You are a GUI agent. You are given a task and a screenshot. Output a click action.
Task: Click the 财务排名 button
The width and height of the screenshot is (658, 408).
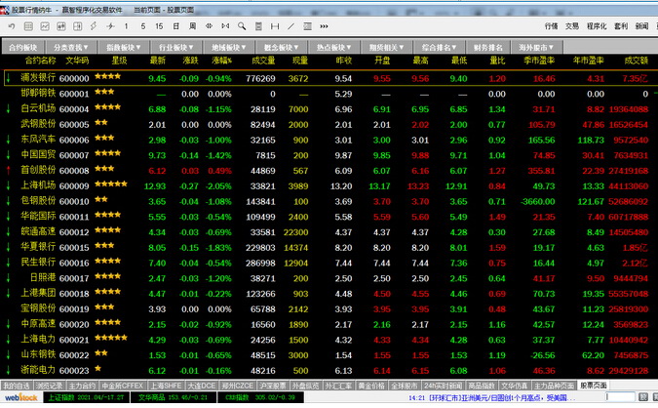coord(488,47)
